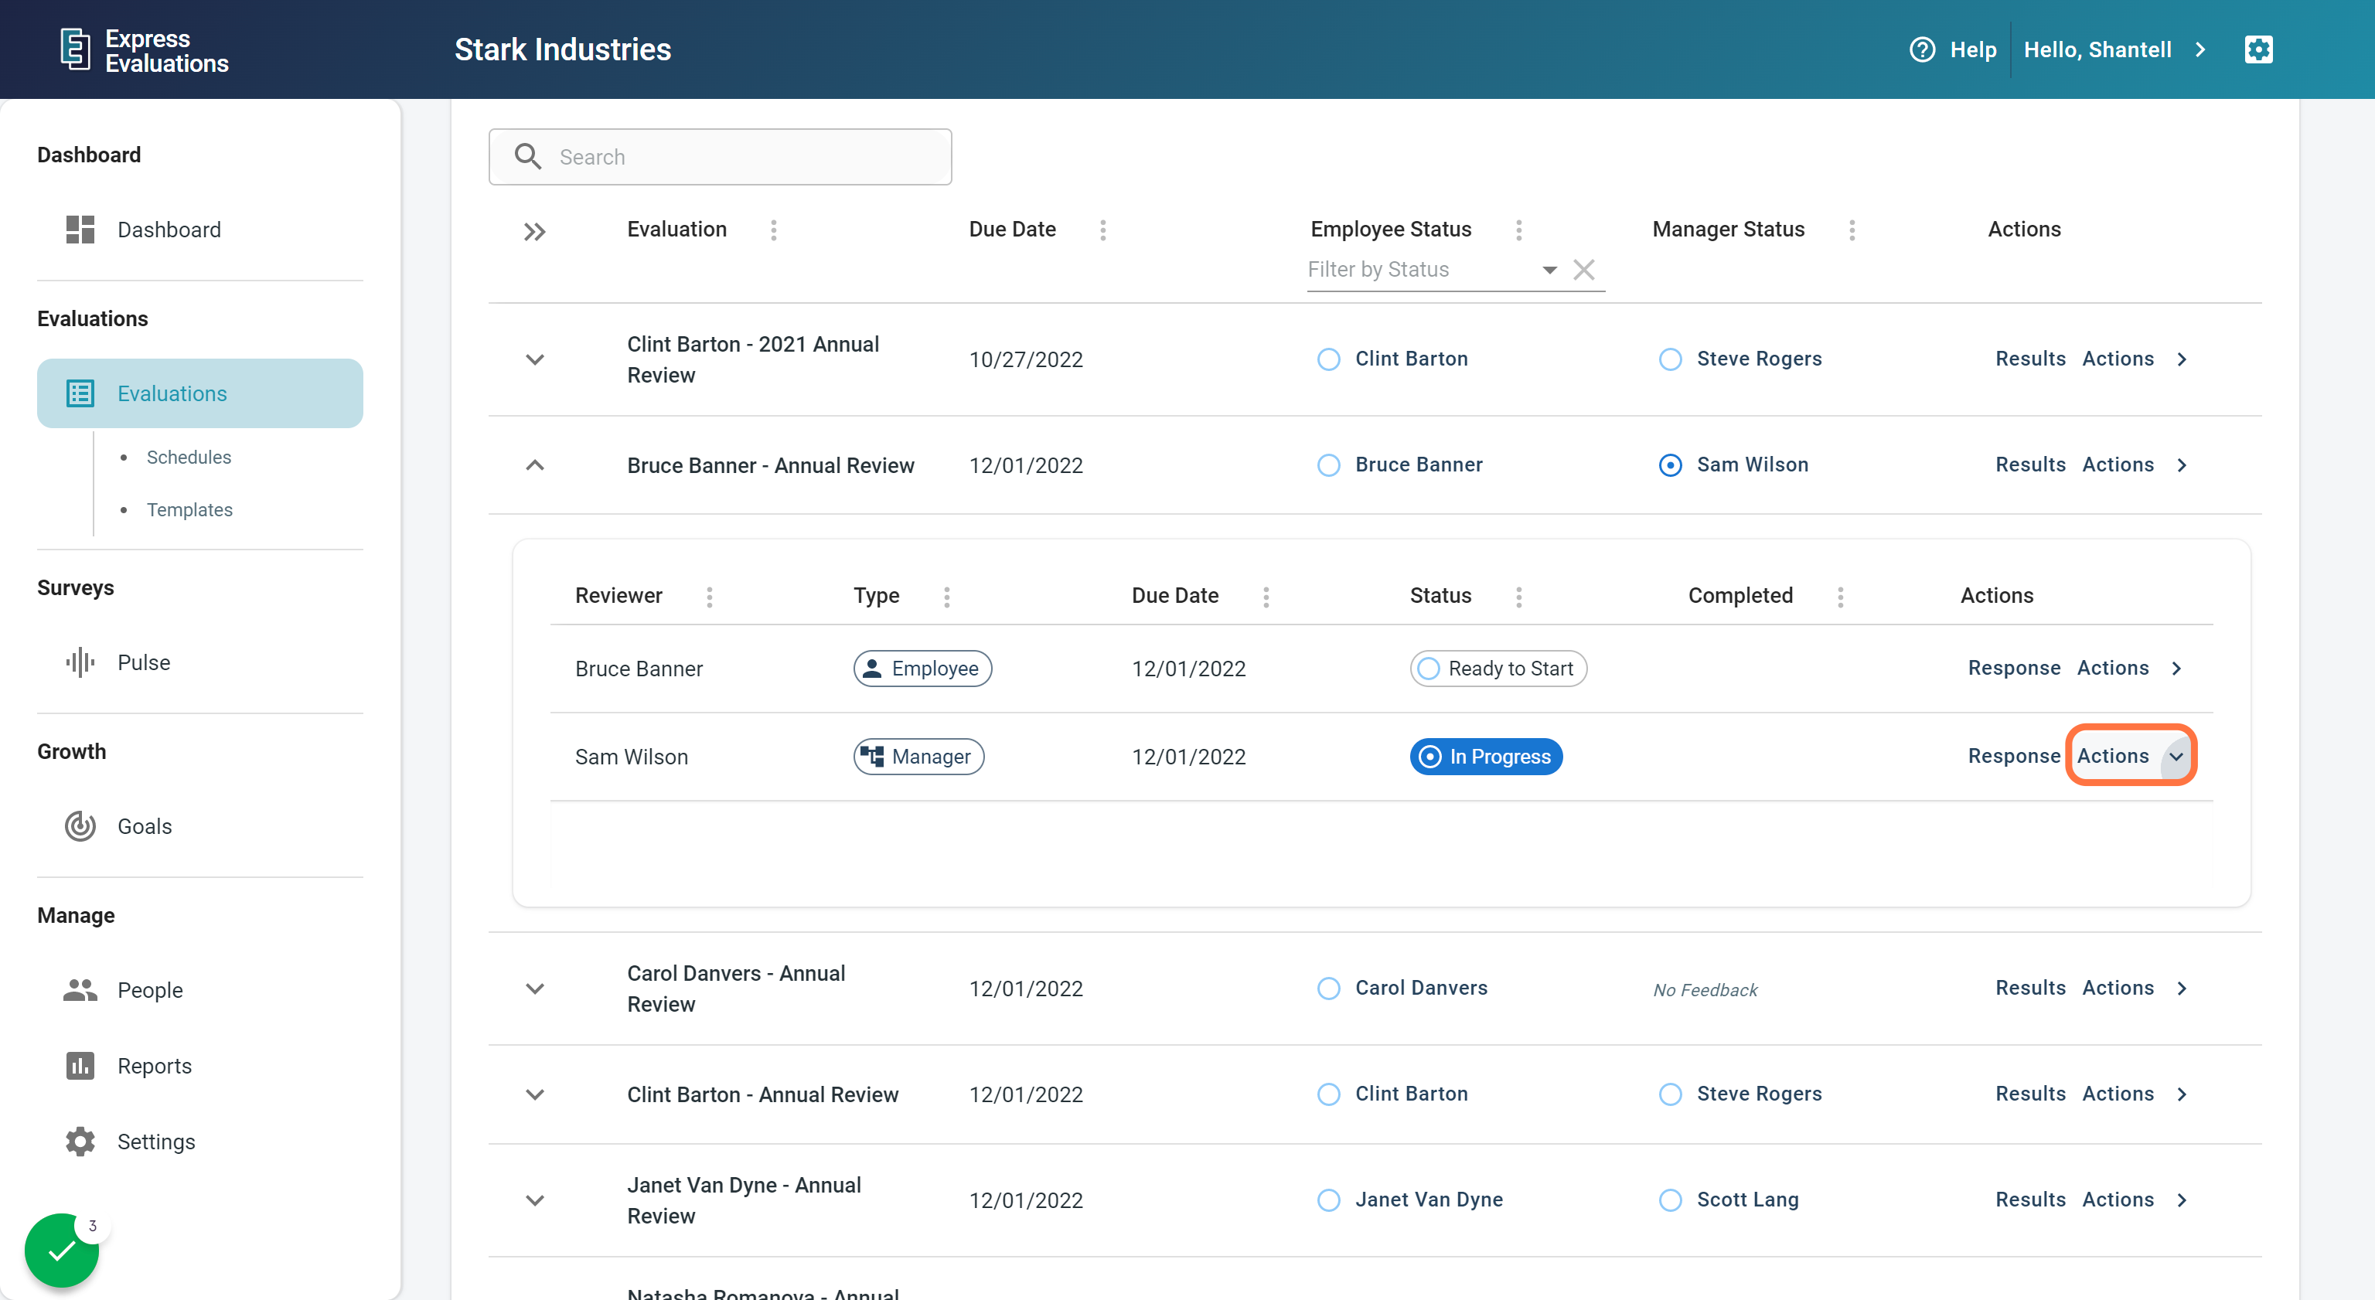Open the Filter by Status dropdown
The height and width of the screenshot is (1300, 2375).
[1549, 269]
